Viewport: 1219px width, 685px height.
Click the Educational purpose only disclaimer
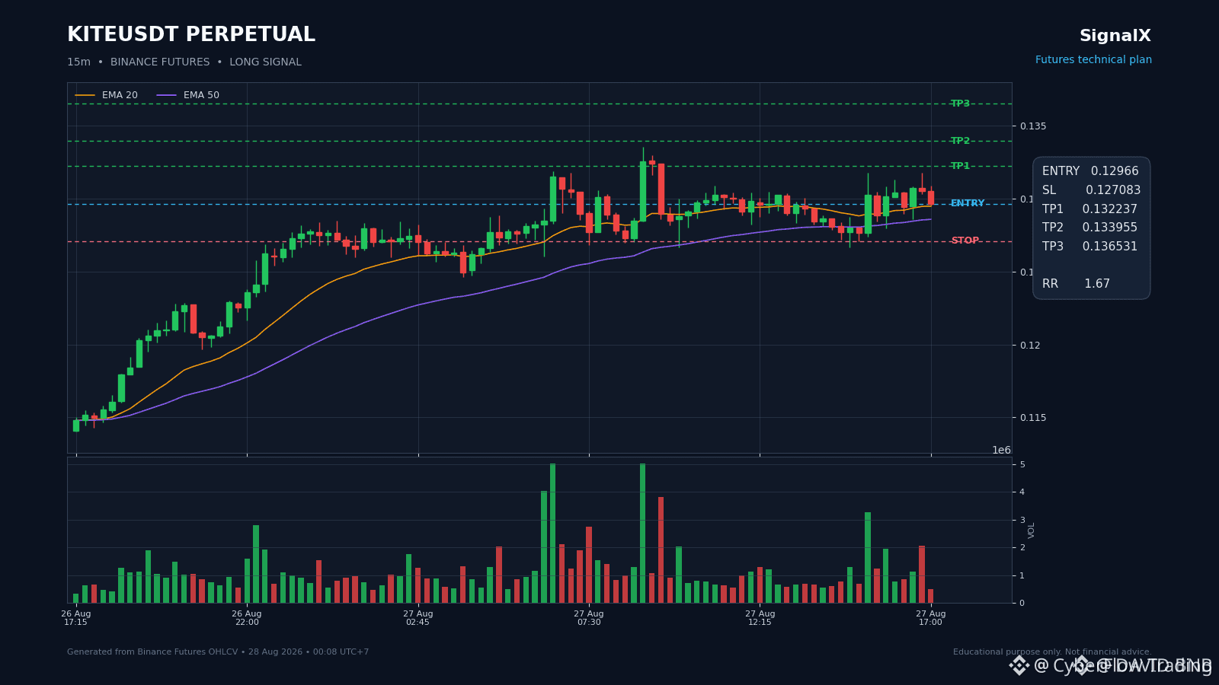[x=1052, y=652]
